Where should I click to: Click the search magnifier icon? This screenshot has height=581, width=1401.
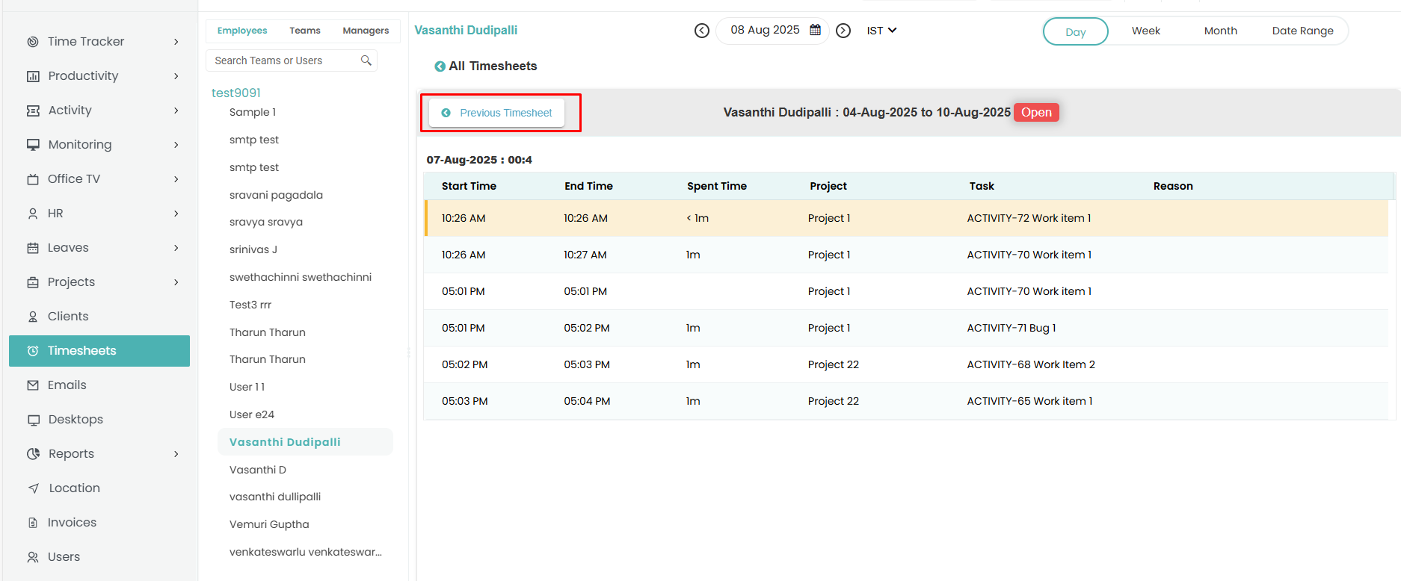click(x=366, y=60)
